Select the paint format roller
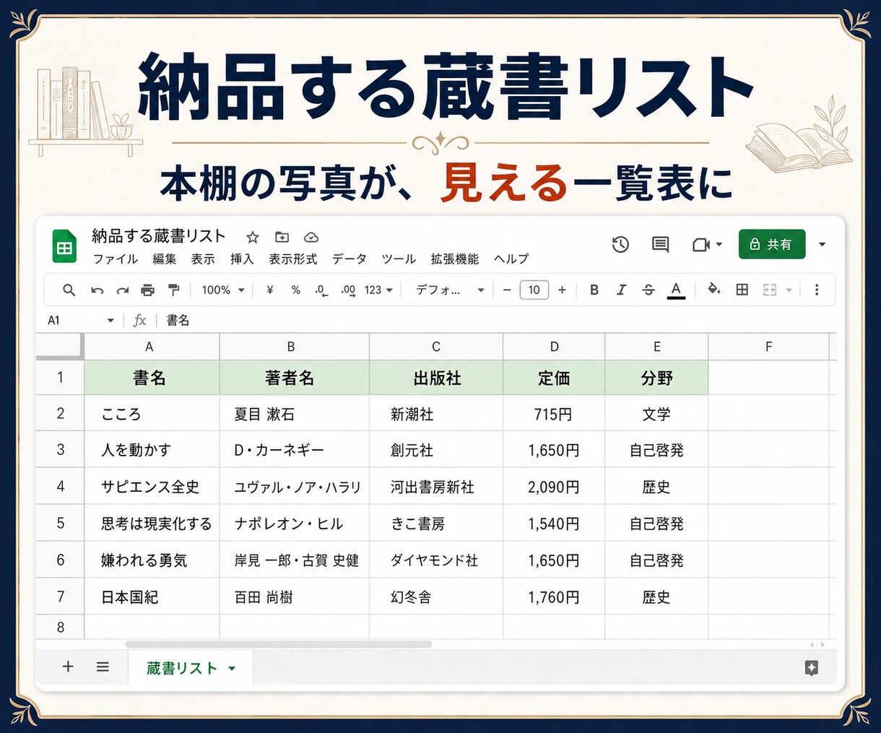 pyautogui.click(x=173, y=290)
